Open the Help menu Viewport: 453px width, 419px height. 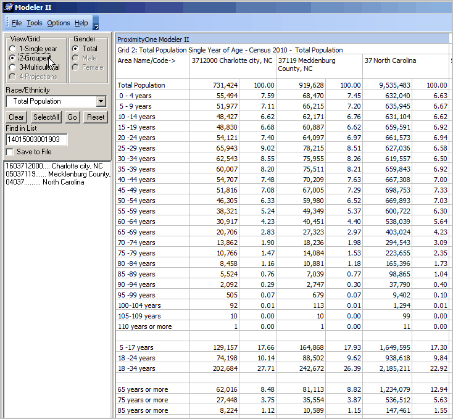click(x=81, y=23)
